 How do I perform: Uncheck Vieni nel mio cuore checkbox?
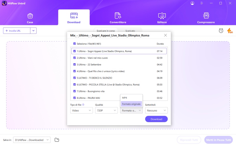pyautogui.click(x=75, y=58)
